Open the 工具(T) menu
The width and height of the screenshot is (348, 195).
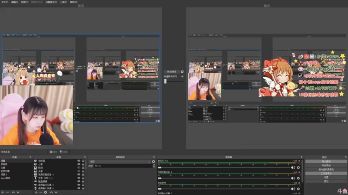click(x=64, y=2)
